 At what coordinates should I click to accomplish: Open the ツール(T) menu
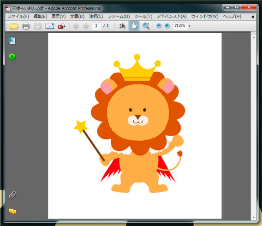[x=143, y=16]
